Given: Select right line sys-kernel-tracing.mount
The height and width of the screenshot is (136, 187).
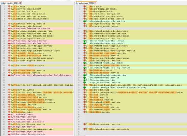Looking at the screenshot, I should (x=104, y=16).
